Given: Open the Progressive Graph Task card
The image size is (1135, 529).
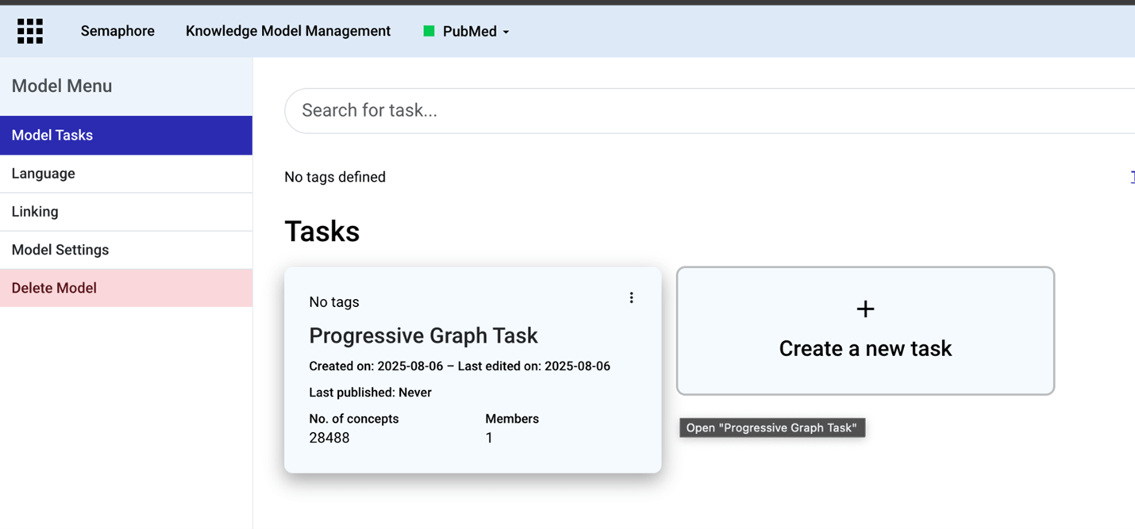Looking at the screenshot, I should coord(424,335).
